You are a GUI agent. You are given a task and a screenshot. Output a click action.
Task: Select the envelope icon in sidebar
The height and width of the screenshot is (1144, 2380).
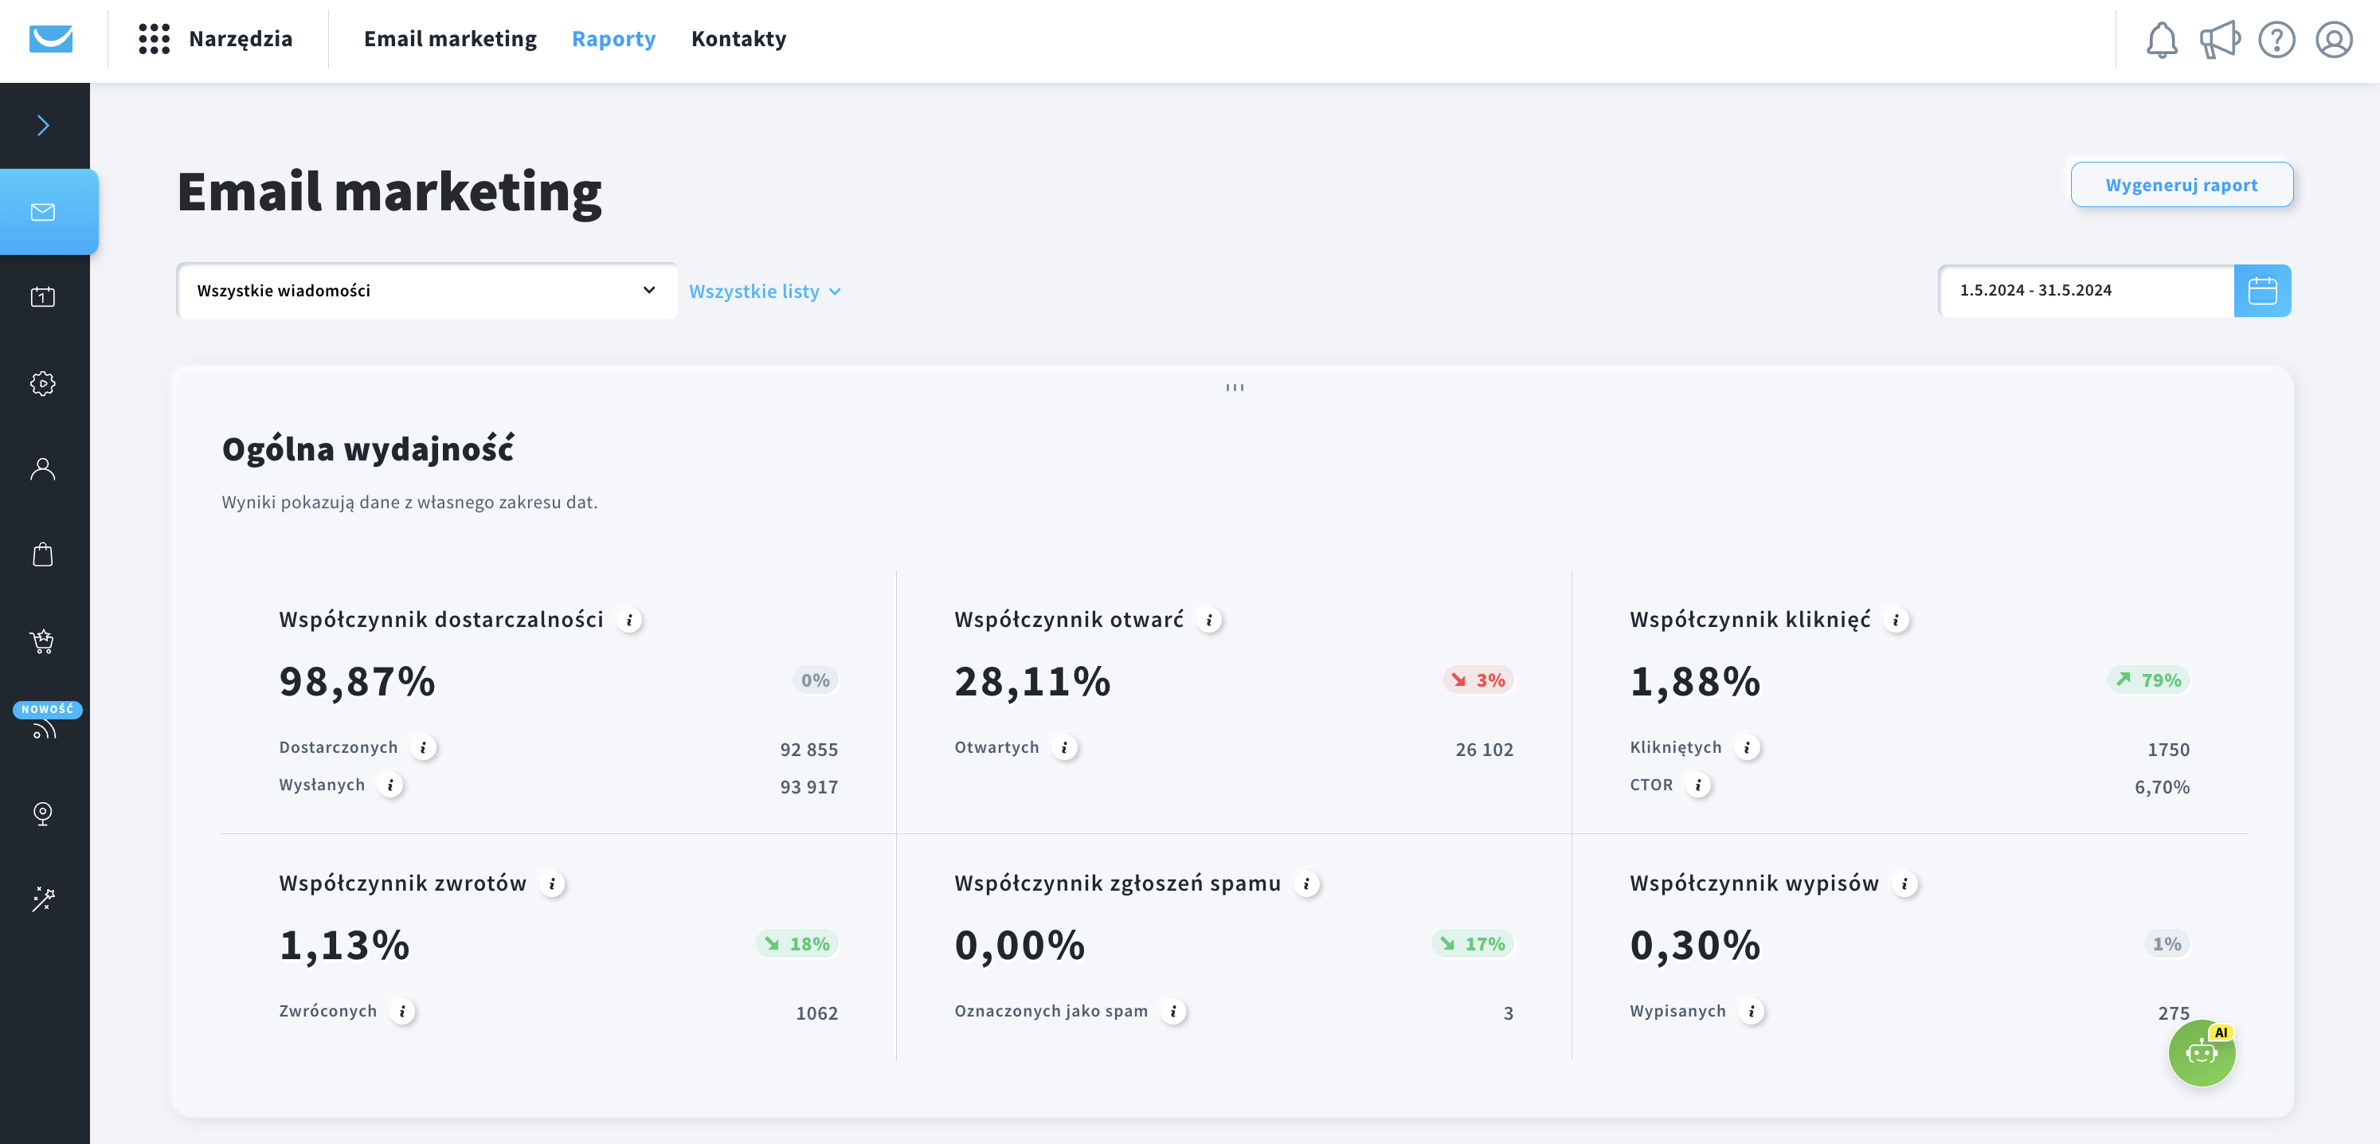point(44,212)
